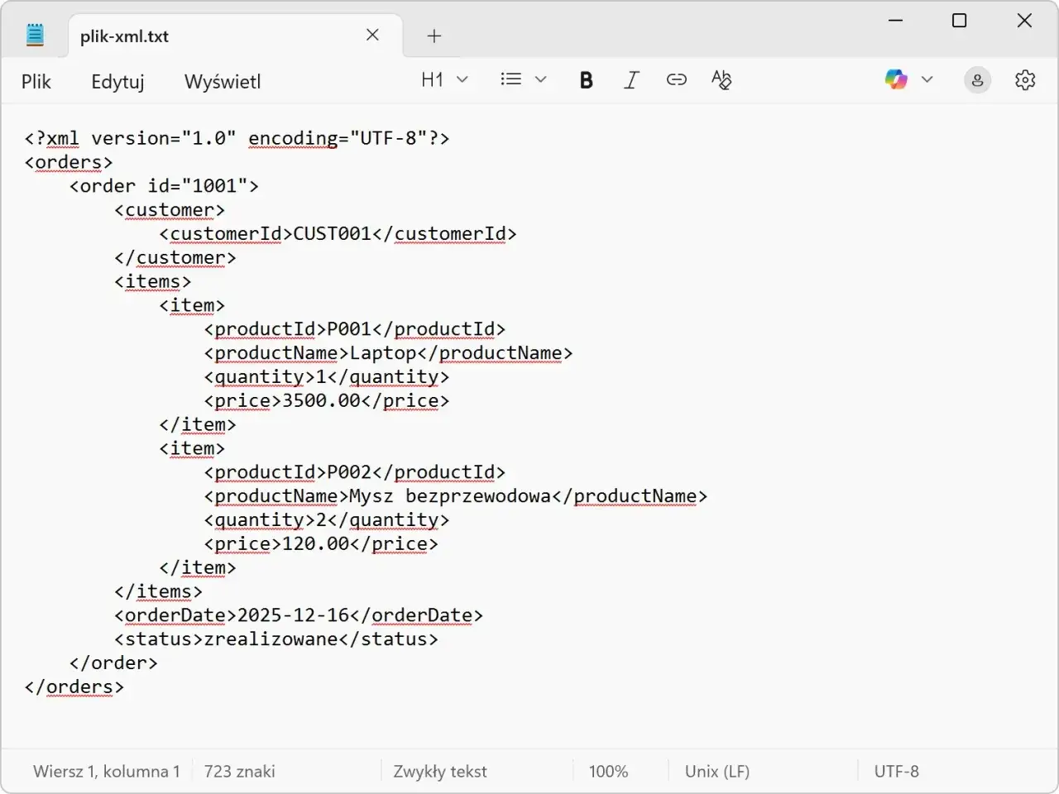Screen dimensions: 1059x794
Task: Click the Notepad app icon in title bar
Action: click(35, 35)
